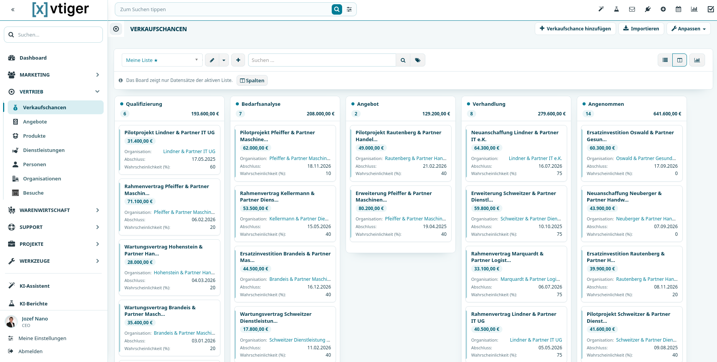This screenshot has width=717, height=362.
Task: Switch to chart view toggle
Action: pos(697,60)
